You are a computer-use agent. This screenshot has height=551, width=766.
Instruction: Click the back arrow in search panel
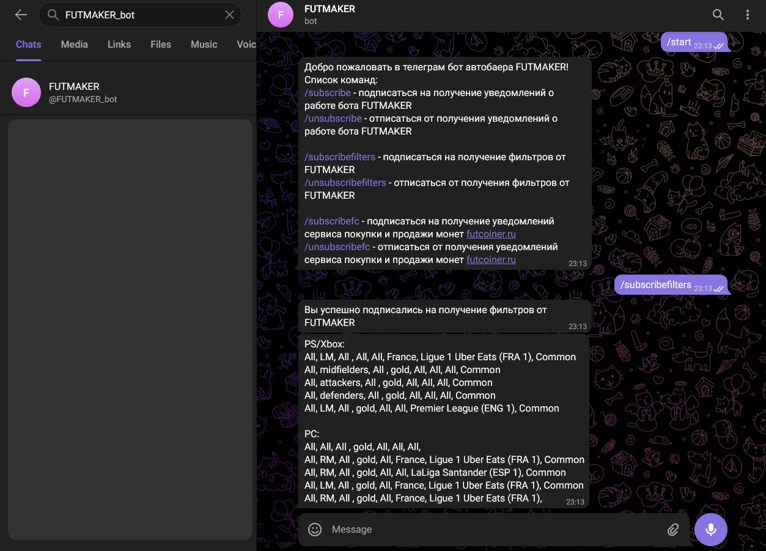pyautogui.click(x=21, y=15)
